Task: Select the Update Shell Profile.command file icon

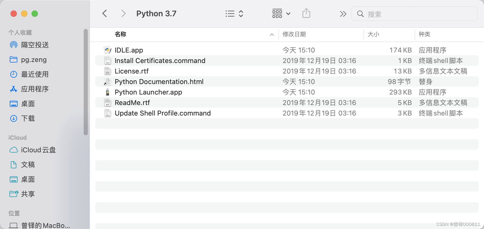Action: [x=108, y=113]
